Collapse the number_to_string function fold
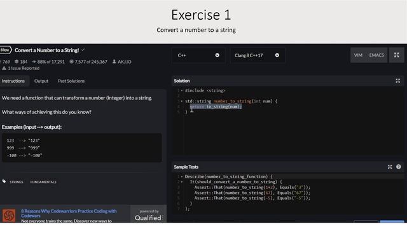The image size is (407, 229). 182,101
